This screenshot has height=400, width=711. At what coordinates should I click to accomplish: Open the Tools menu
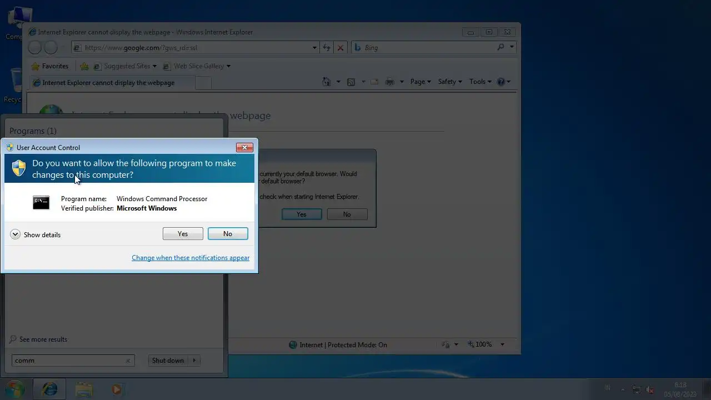(480, 82)
